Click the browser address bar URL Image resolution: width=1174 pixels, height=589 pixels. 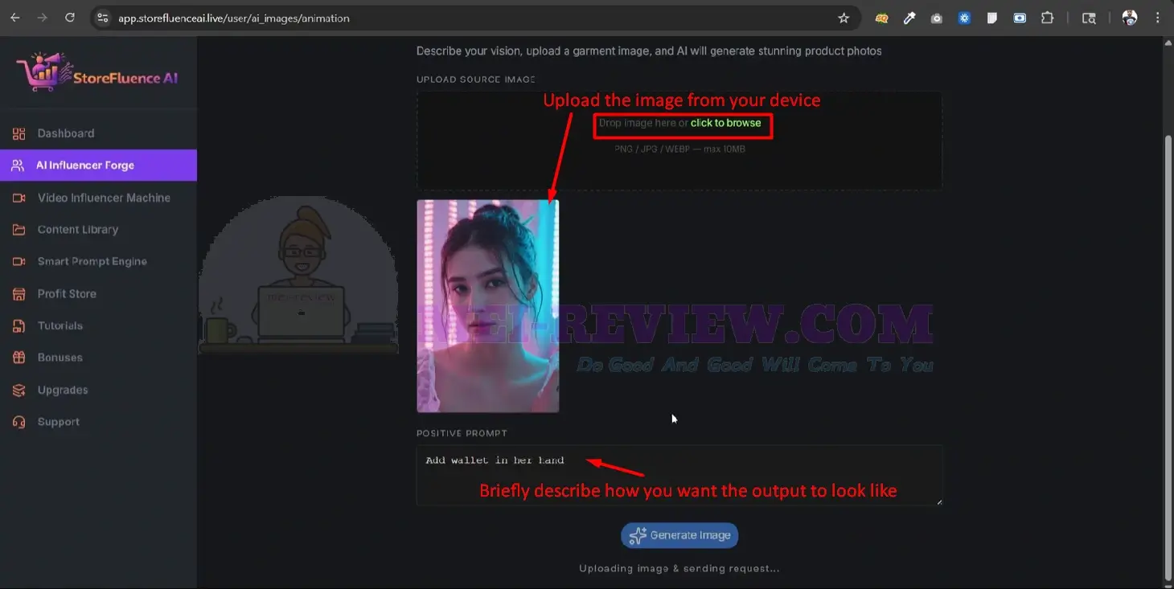[234, 18]
